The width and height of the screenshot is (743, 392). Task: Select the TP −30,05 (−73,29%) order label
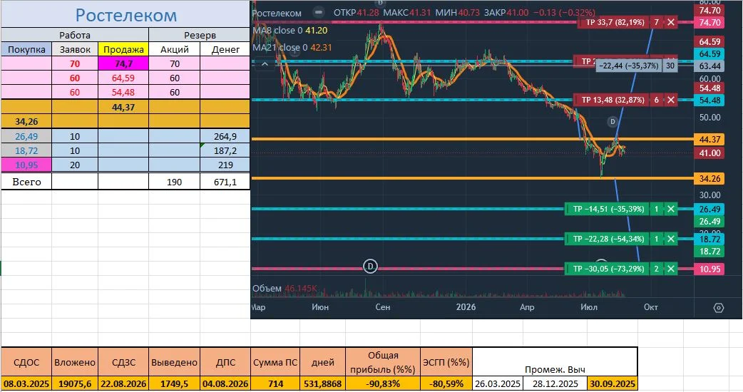pos(608,269)
